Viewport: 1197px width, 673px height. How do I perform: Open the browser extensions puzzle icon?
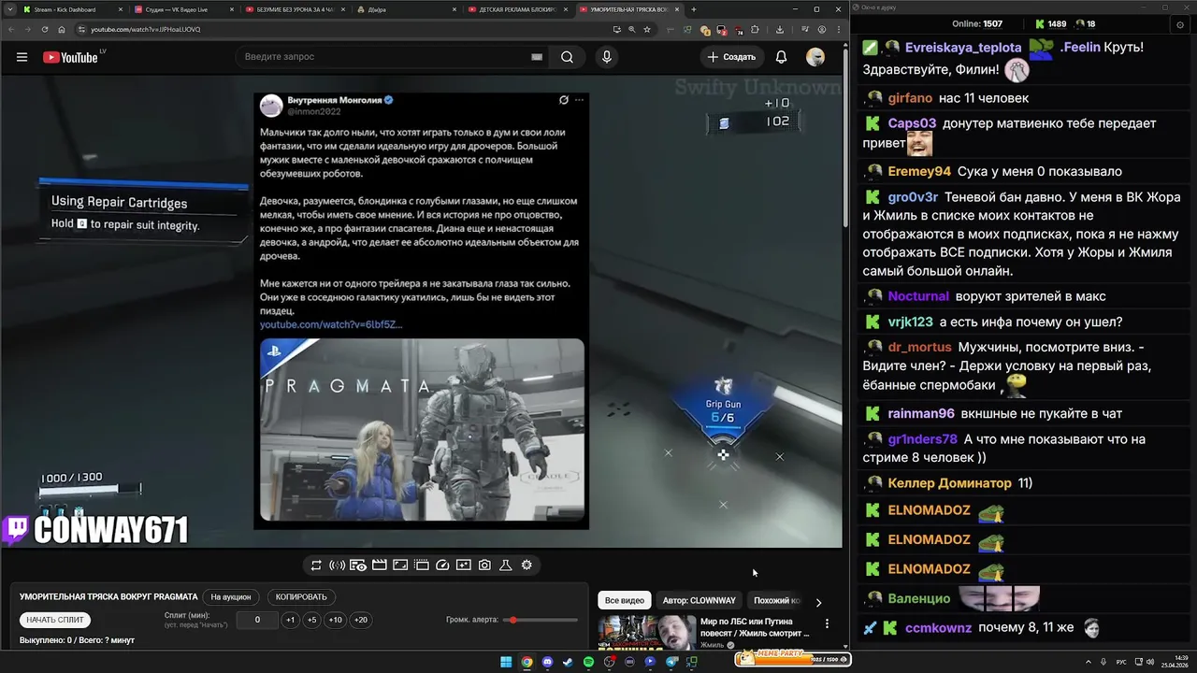tap(755, 29)
